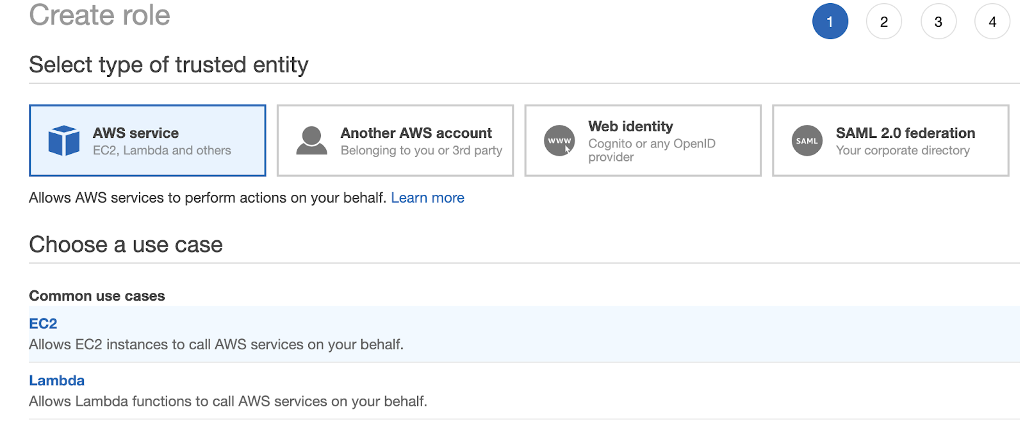Select Another AWS account card
Viewport: 1025px width, 432px height.
[x=395, y=140]
